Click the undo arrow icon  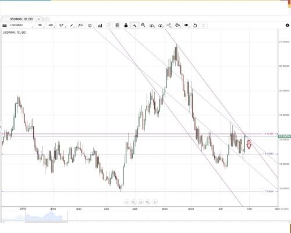pos(195,26)
